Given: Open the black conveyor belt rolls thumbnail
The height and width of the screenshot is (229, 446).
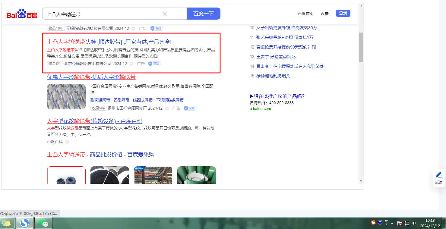Looking at the screenshot, I should point(110,175).
